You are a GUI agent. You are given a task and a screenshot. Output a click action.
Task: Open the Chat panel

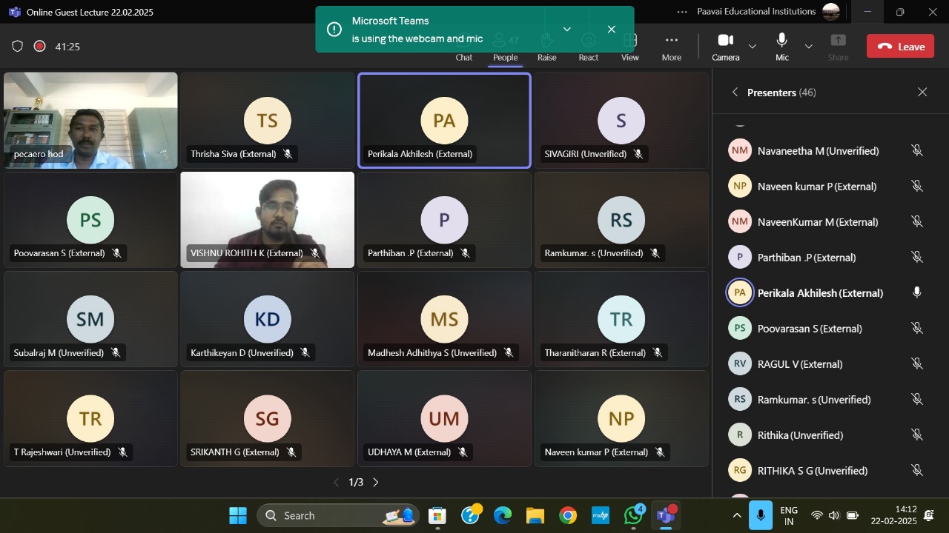(x=464, y=56)
